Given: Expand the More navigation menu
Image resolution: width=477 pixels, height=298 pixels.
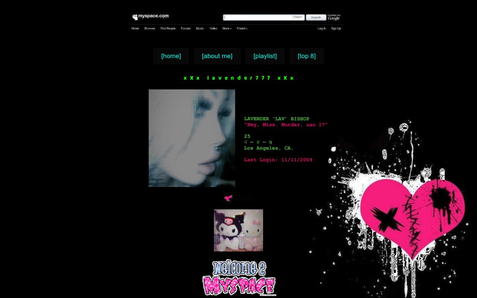Looking at the screenshot, I should [226, 28].
